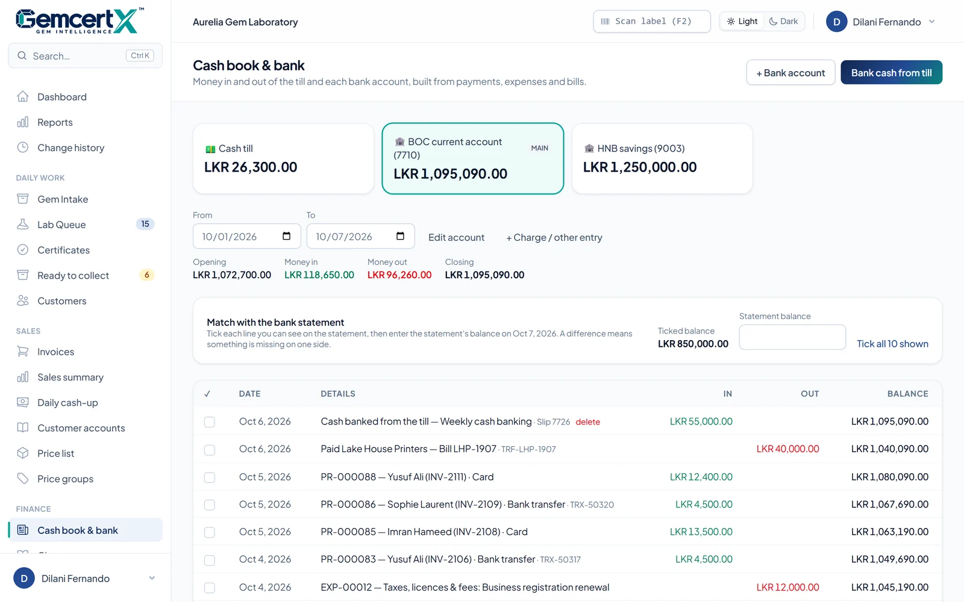Click the top-right Dilani Fernando avatar

(836, 22)
